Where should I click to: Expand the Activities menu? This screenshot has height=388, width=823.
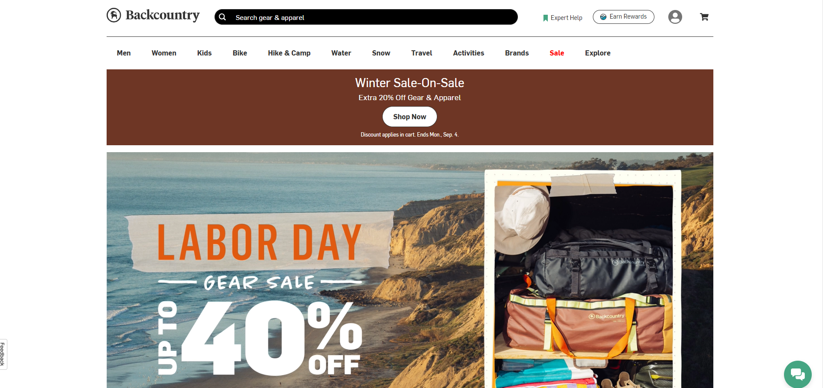point(468,53)
